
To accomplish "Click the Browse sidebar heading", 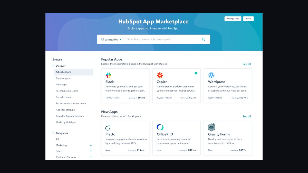I will click(x=57, y=60).
